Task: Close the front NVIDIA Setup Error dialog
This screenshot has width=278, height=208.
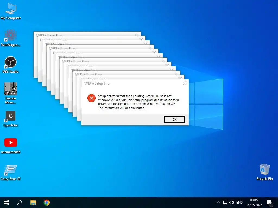Action: click(x=185, y=83)
